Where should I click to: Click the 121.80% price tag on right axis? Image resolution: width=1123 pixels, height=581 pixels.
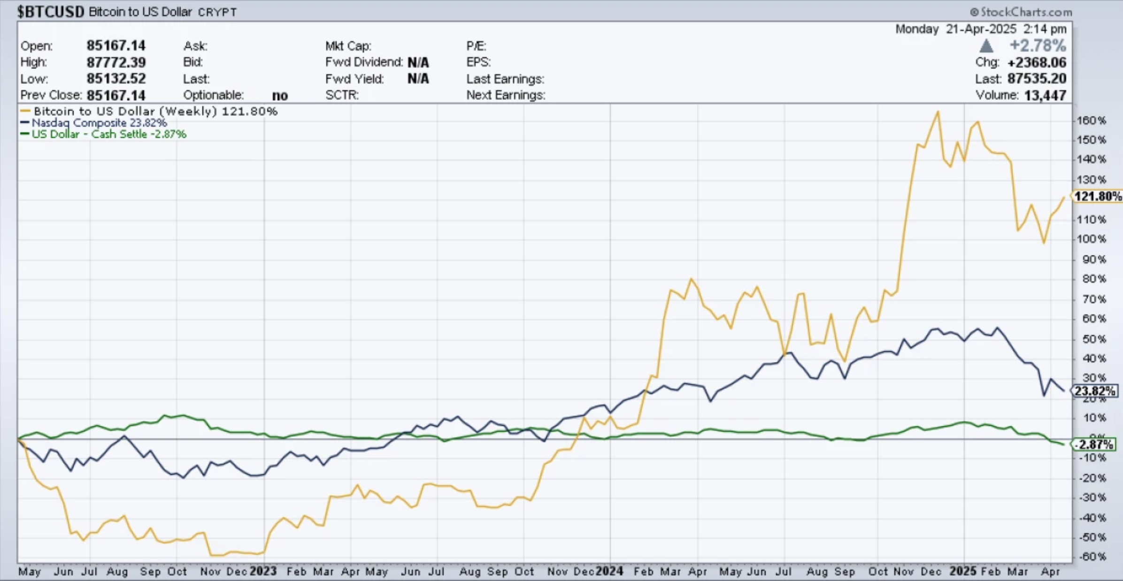click(x=1099, y=197)
